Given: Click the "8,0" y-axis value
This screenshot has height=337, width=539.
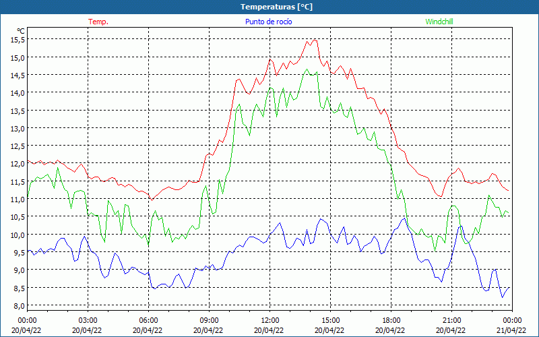Looking at the screenshot, I should [19, 306].
